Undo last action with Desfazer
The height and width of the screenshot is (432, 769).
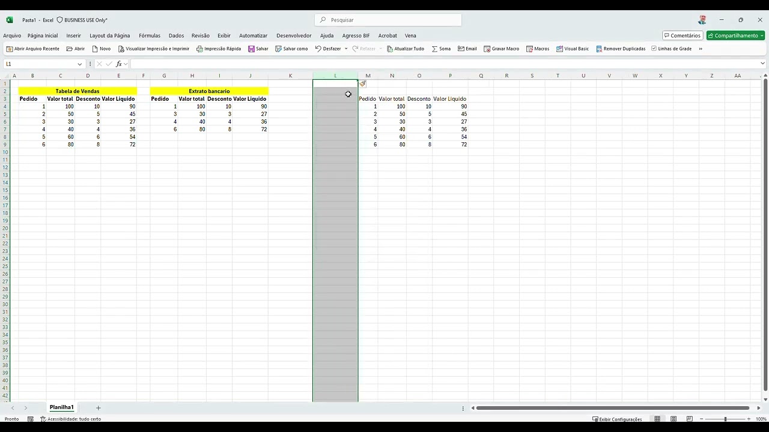tap(328, 49)
